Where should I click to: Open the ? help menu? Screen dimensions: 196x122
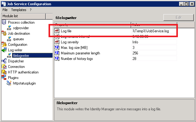coord(31,10)
